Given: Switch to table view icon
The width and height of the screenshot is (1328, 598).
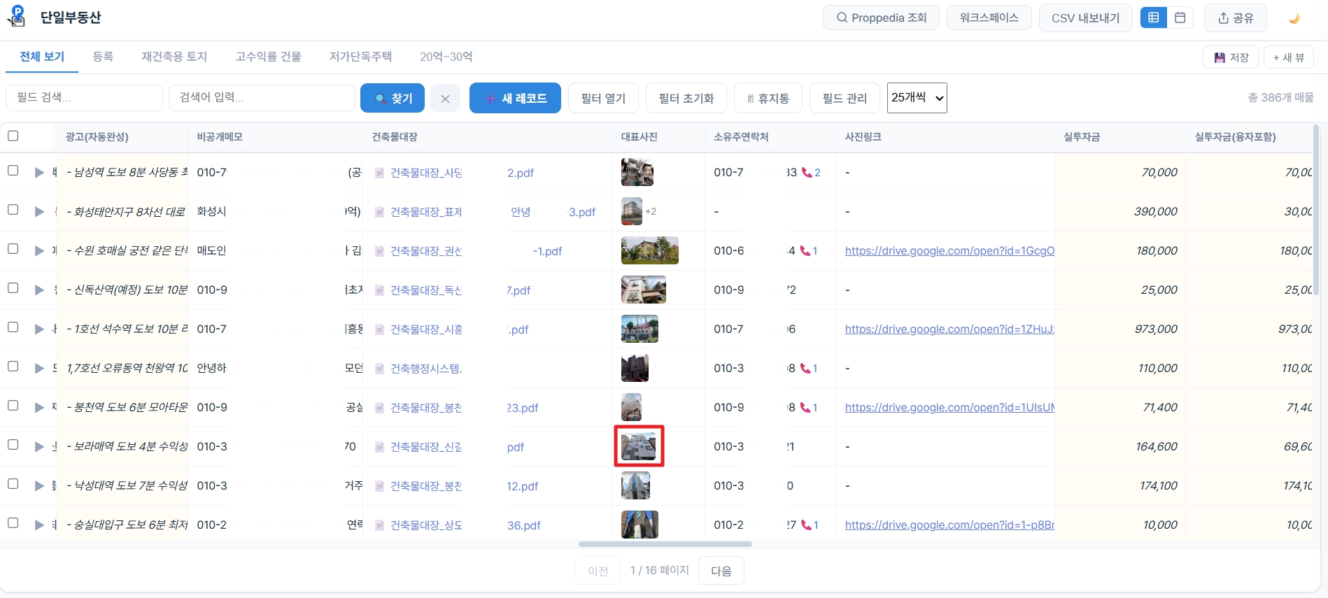Looking at the screenshot, I should tap(1154, 17).
